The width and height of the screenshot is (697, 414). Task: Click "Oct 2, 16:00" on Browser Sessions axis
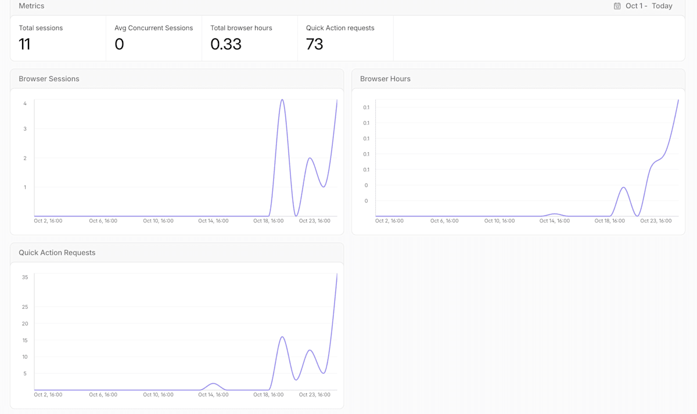point(48,221)
